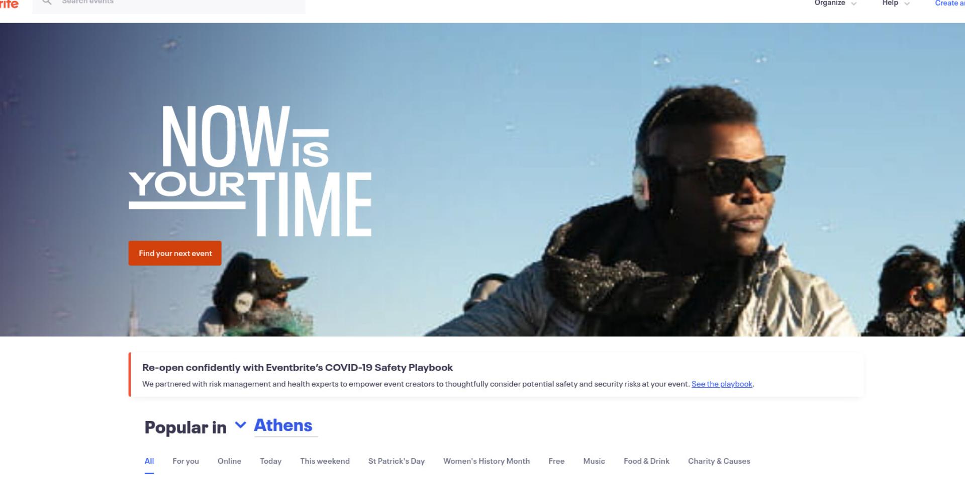This screenshot has height=502, width=965.
Task: Change the Athens location field
Action: point(285,426)
